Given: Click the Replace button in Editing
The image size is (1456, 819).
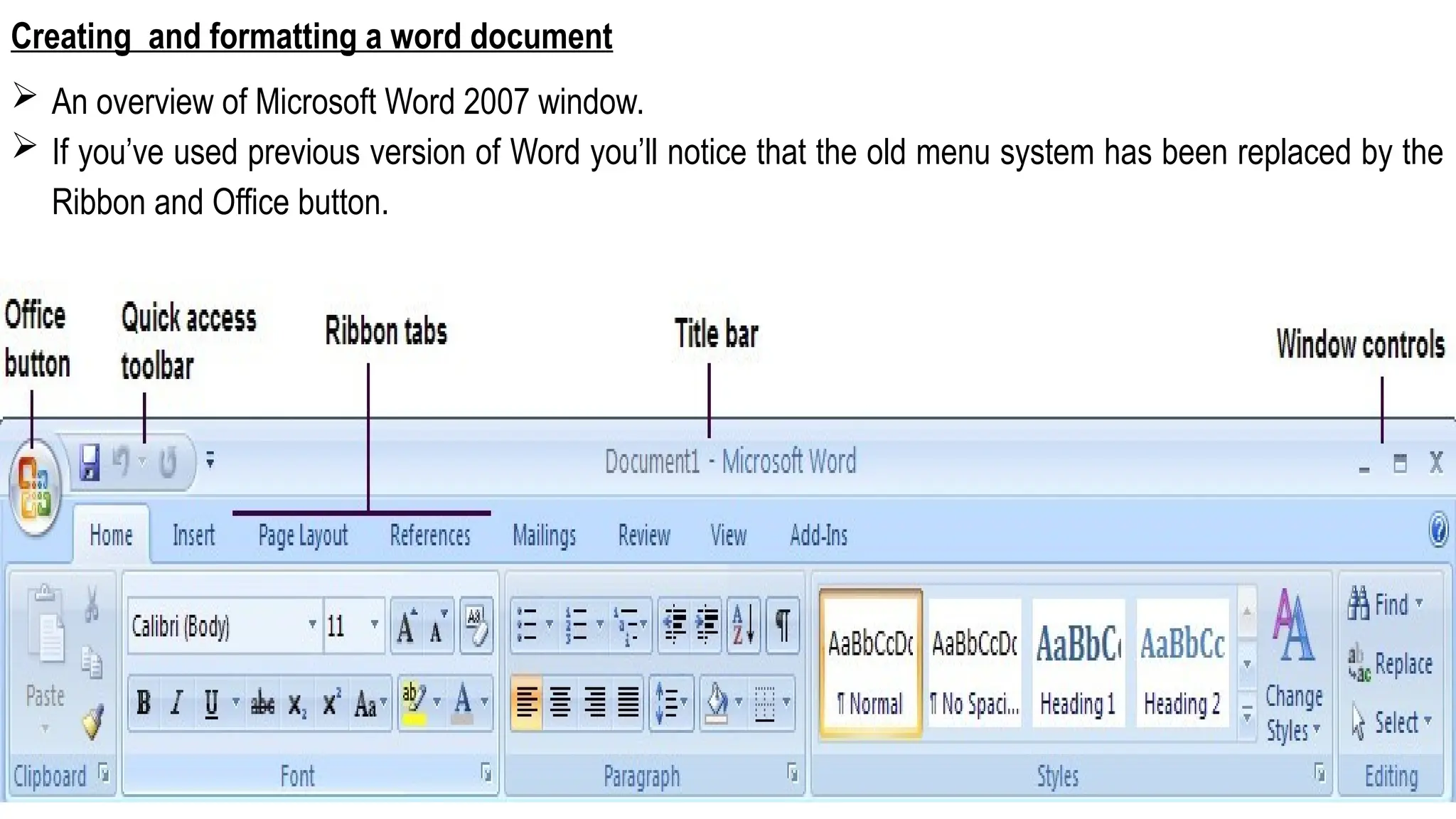Looking at the screenshot, I should click(x=1390, y=664).
